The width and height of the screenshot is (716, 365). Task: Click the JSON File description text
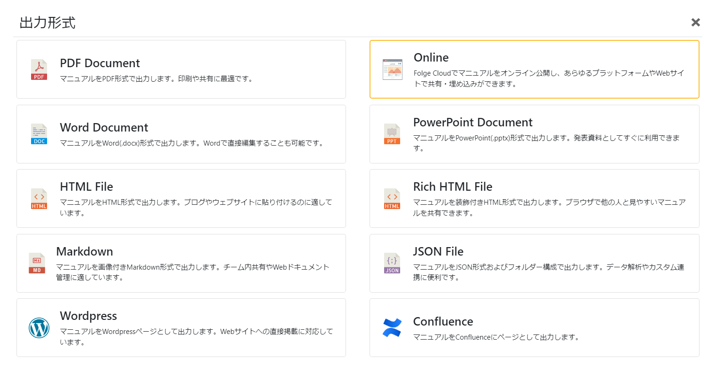click(548, 272)
